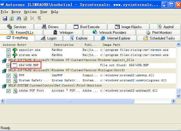
Task: Switch to the Explorer tab
Action: click(79, 38)
